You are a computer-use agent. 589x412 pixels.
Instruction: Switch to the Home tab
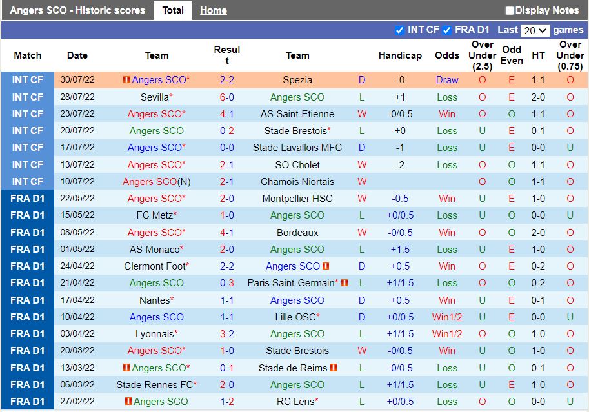(213, 10)
